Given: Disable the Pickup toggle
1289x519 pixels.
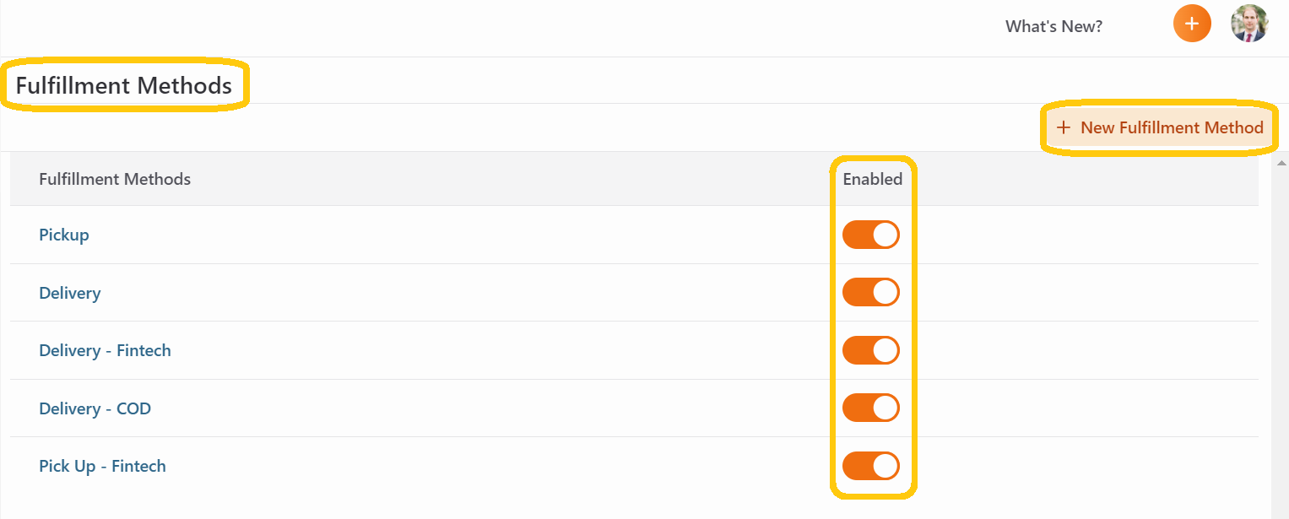Looking at the screenshot, I should click(x=871, y=235).
